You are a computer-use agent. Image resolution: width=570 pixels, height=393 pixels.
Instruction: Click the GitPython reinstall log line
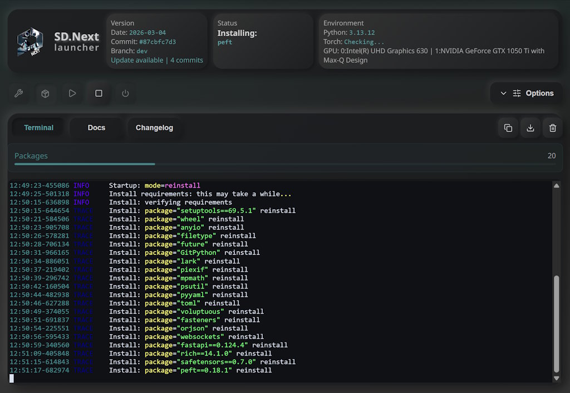pos(135,252)
